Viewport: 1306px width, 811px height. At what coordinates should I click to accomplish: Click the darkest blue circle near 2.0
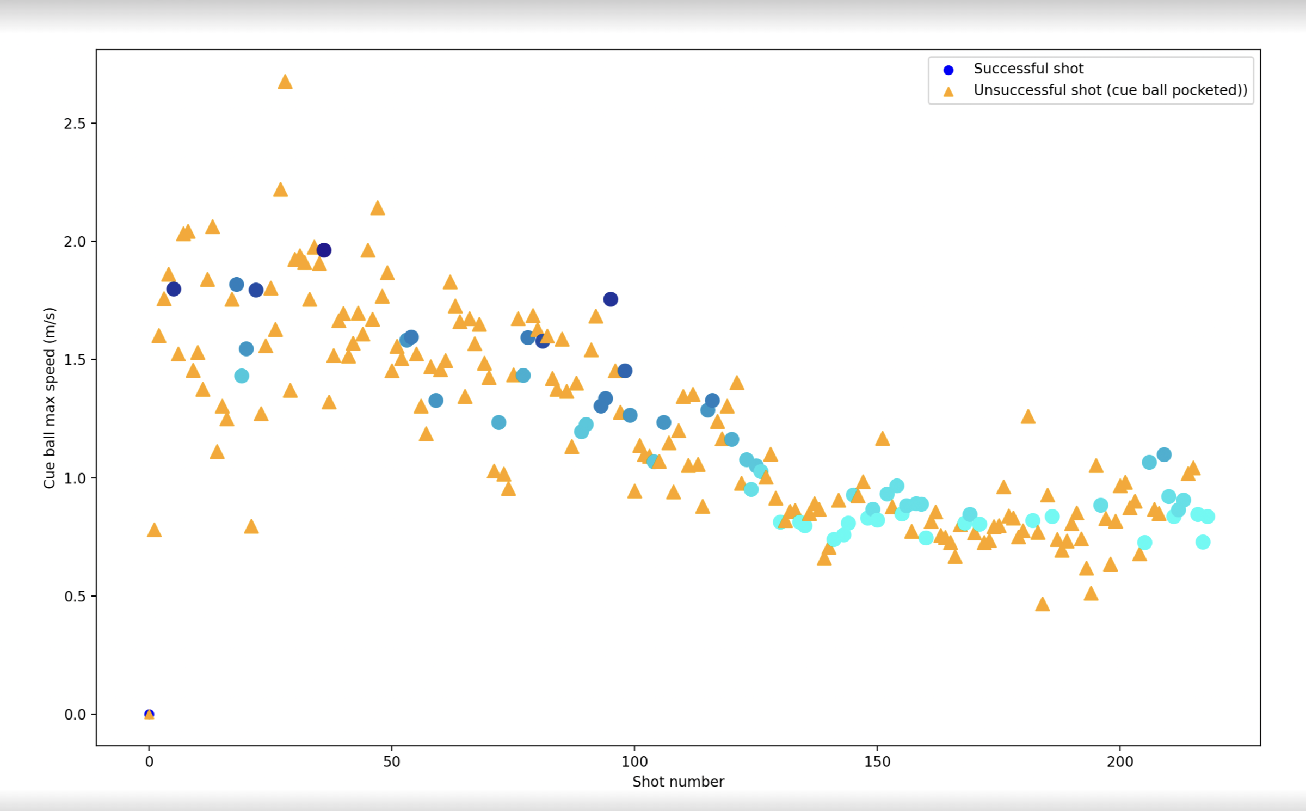pos(324,250)
